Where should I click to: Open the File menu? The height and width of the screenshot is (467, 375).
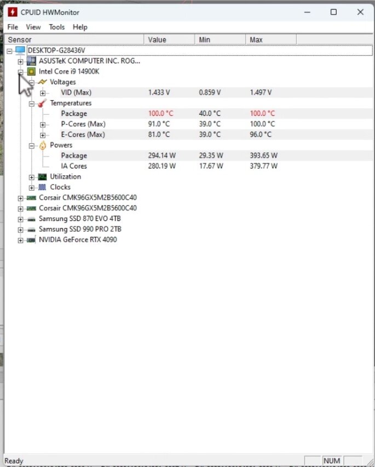[13, 27]
